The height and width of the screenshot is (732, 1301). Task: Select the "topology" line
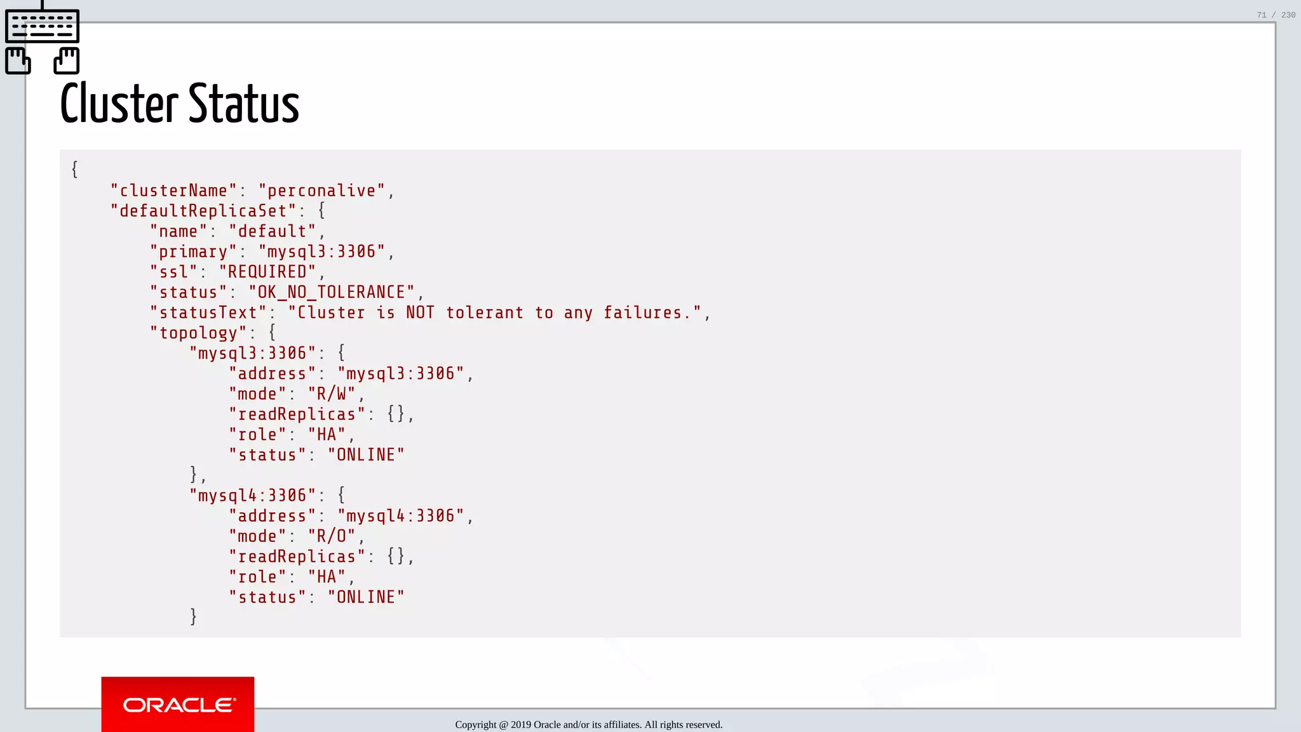[213, 333]
